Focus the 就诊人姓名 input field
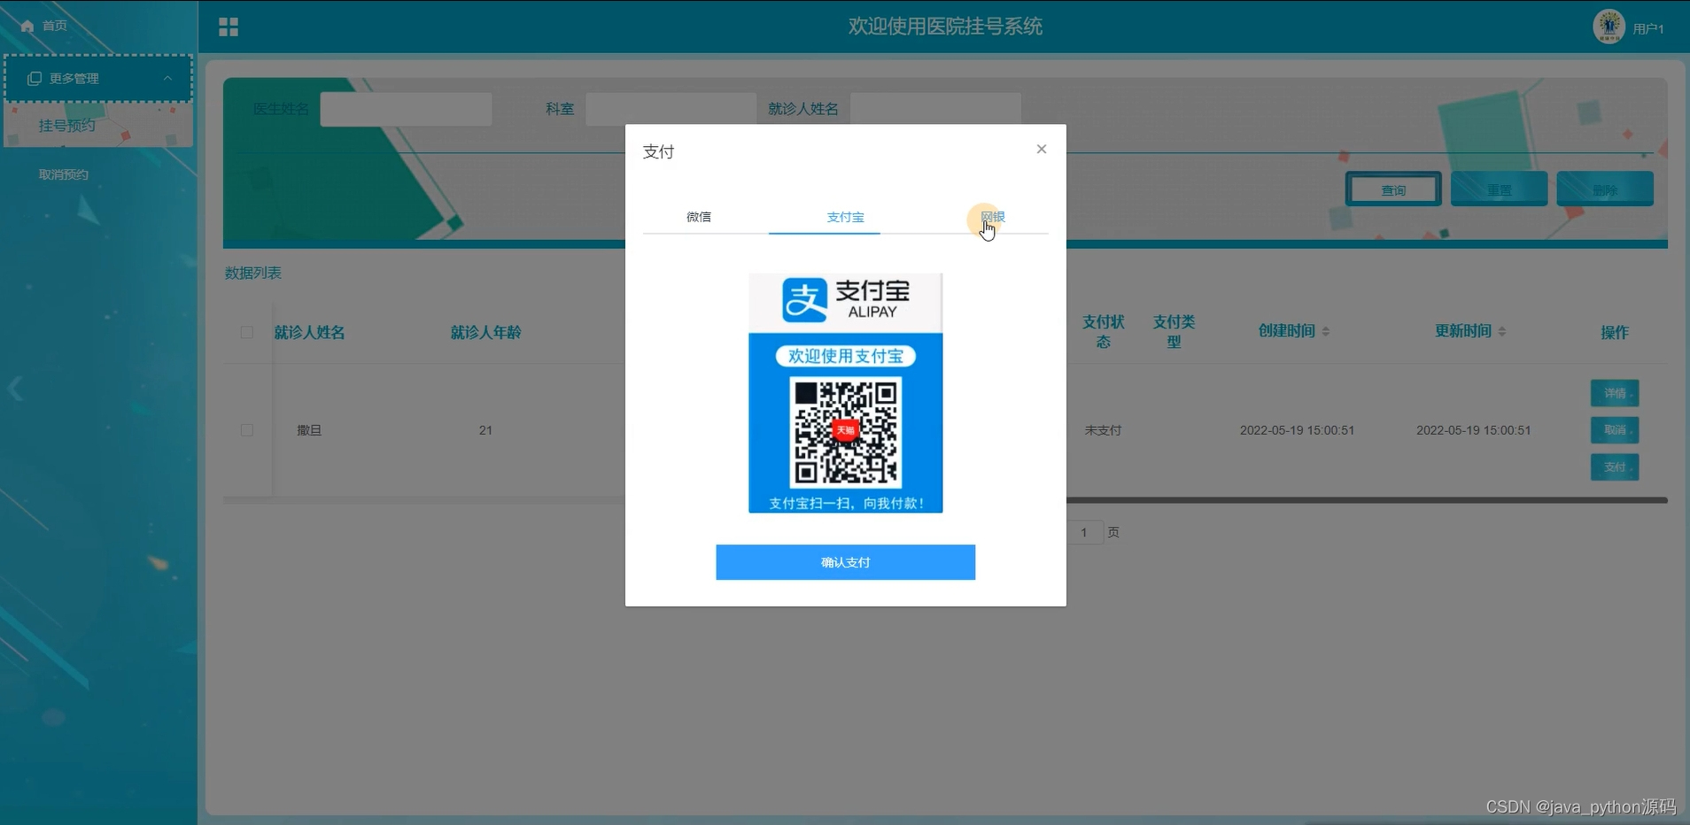The image size is (1690, 825). pos(935,109)
